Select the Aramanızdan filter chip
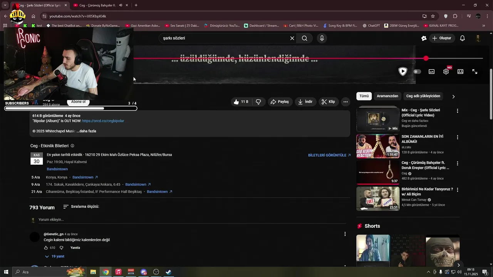The image size is (493, 277). 387,96
